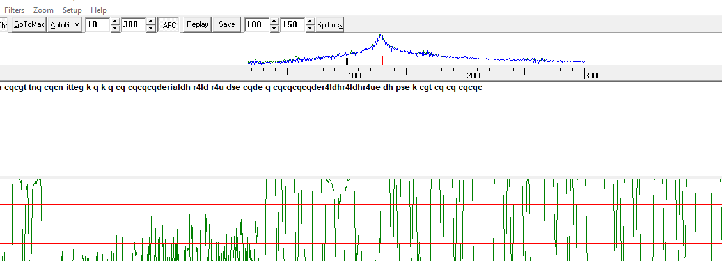Increase the 100 value with up arrow
The image size is (722, 261).
(274, 21)
